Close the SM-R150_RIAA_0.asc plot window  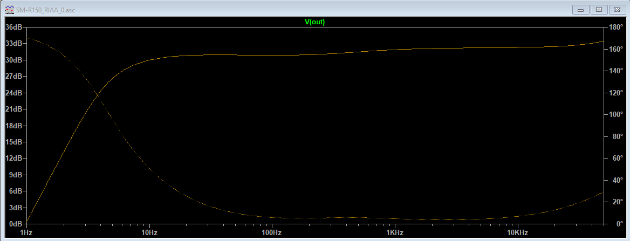(618, 9)
